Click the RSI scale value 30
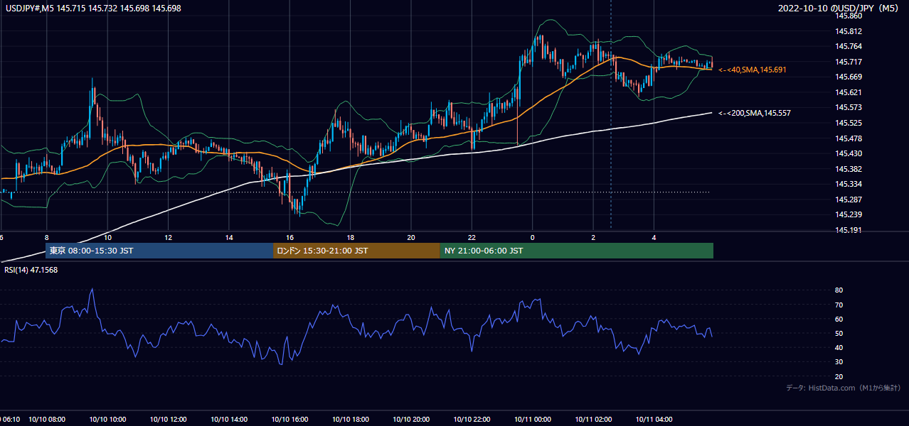909x426 pixels. (839, 361)
